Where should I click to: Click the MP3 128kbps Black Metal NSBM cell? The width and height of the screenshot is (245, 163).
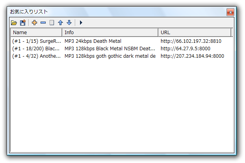110,49
